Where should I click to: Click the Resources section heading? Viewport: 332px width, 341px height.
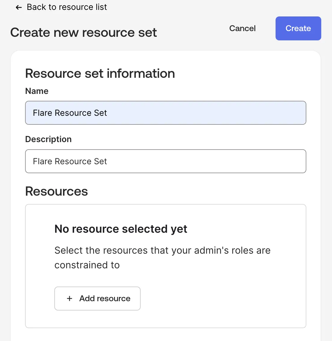pos(56,191)
